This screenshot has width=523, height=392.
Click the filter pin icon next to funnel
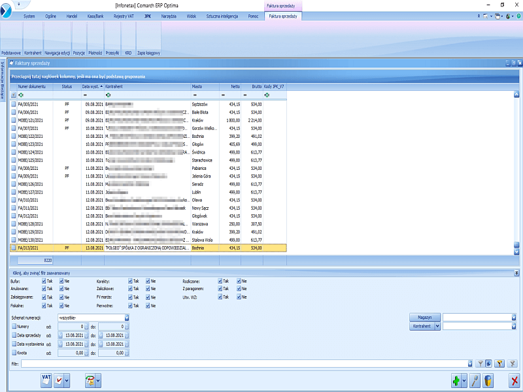(x=488, y=364)
